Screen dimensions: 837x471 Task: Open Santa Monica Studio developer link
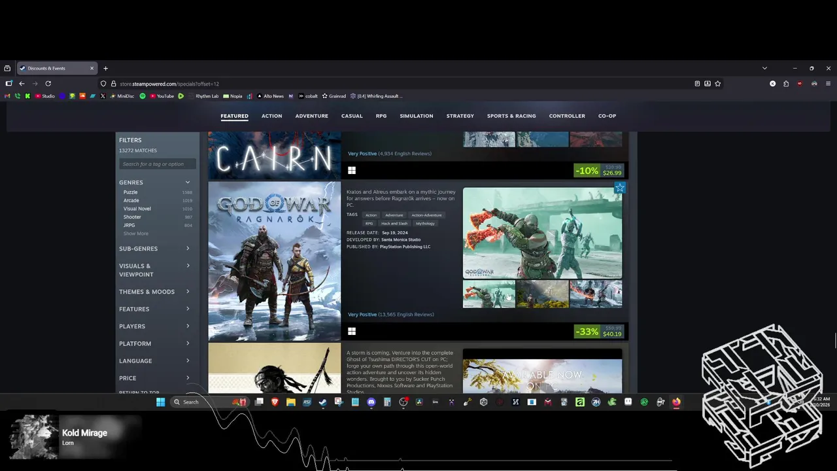tap(401, 239)
